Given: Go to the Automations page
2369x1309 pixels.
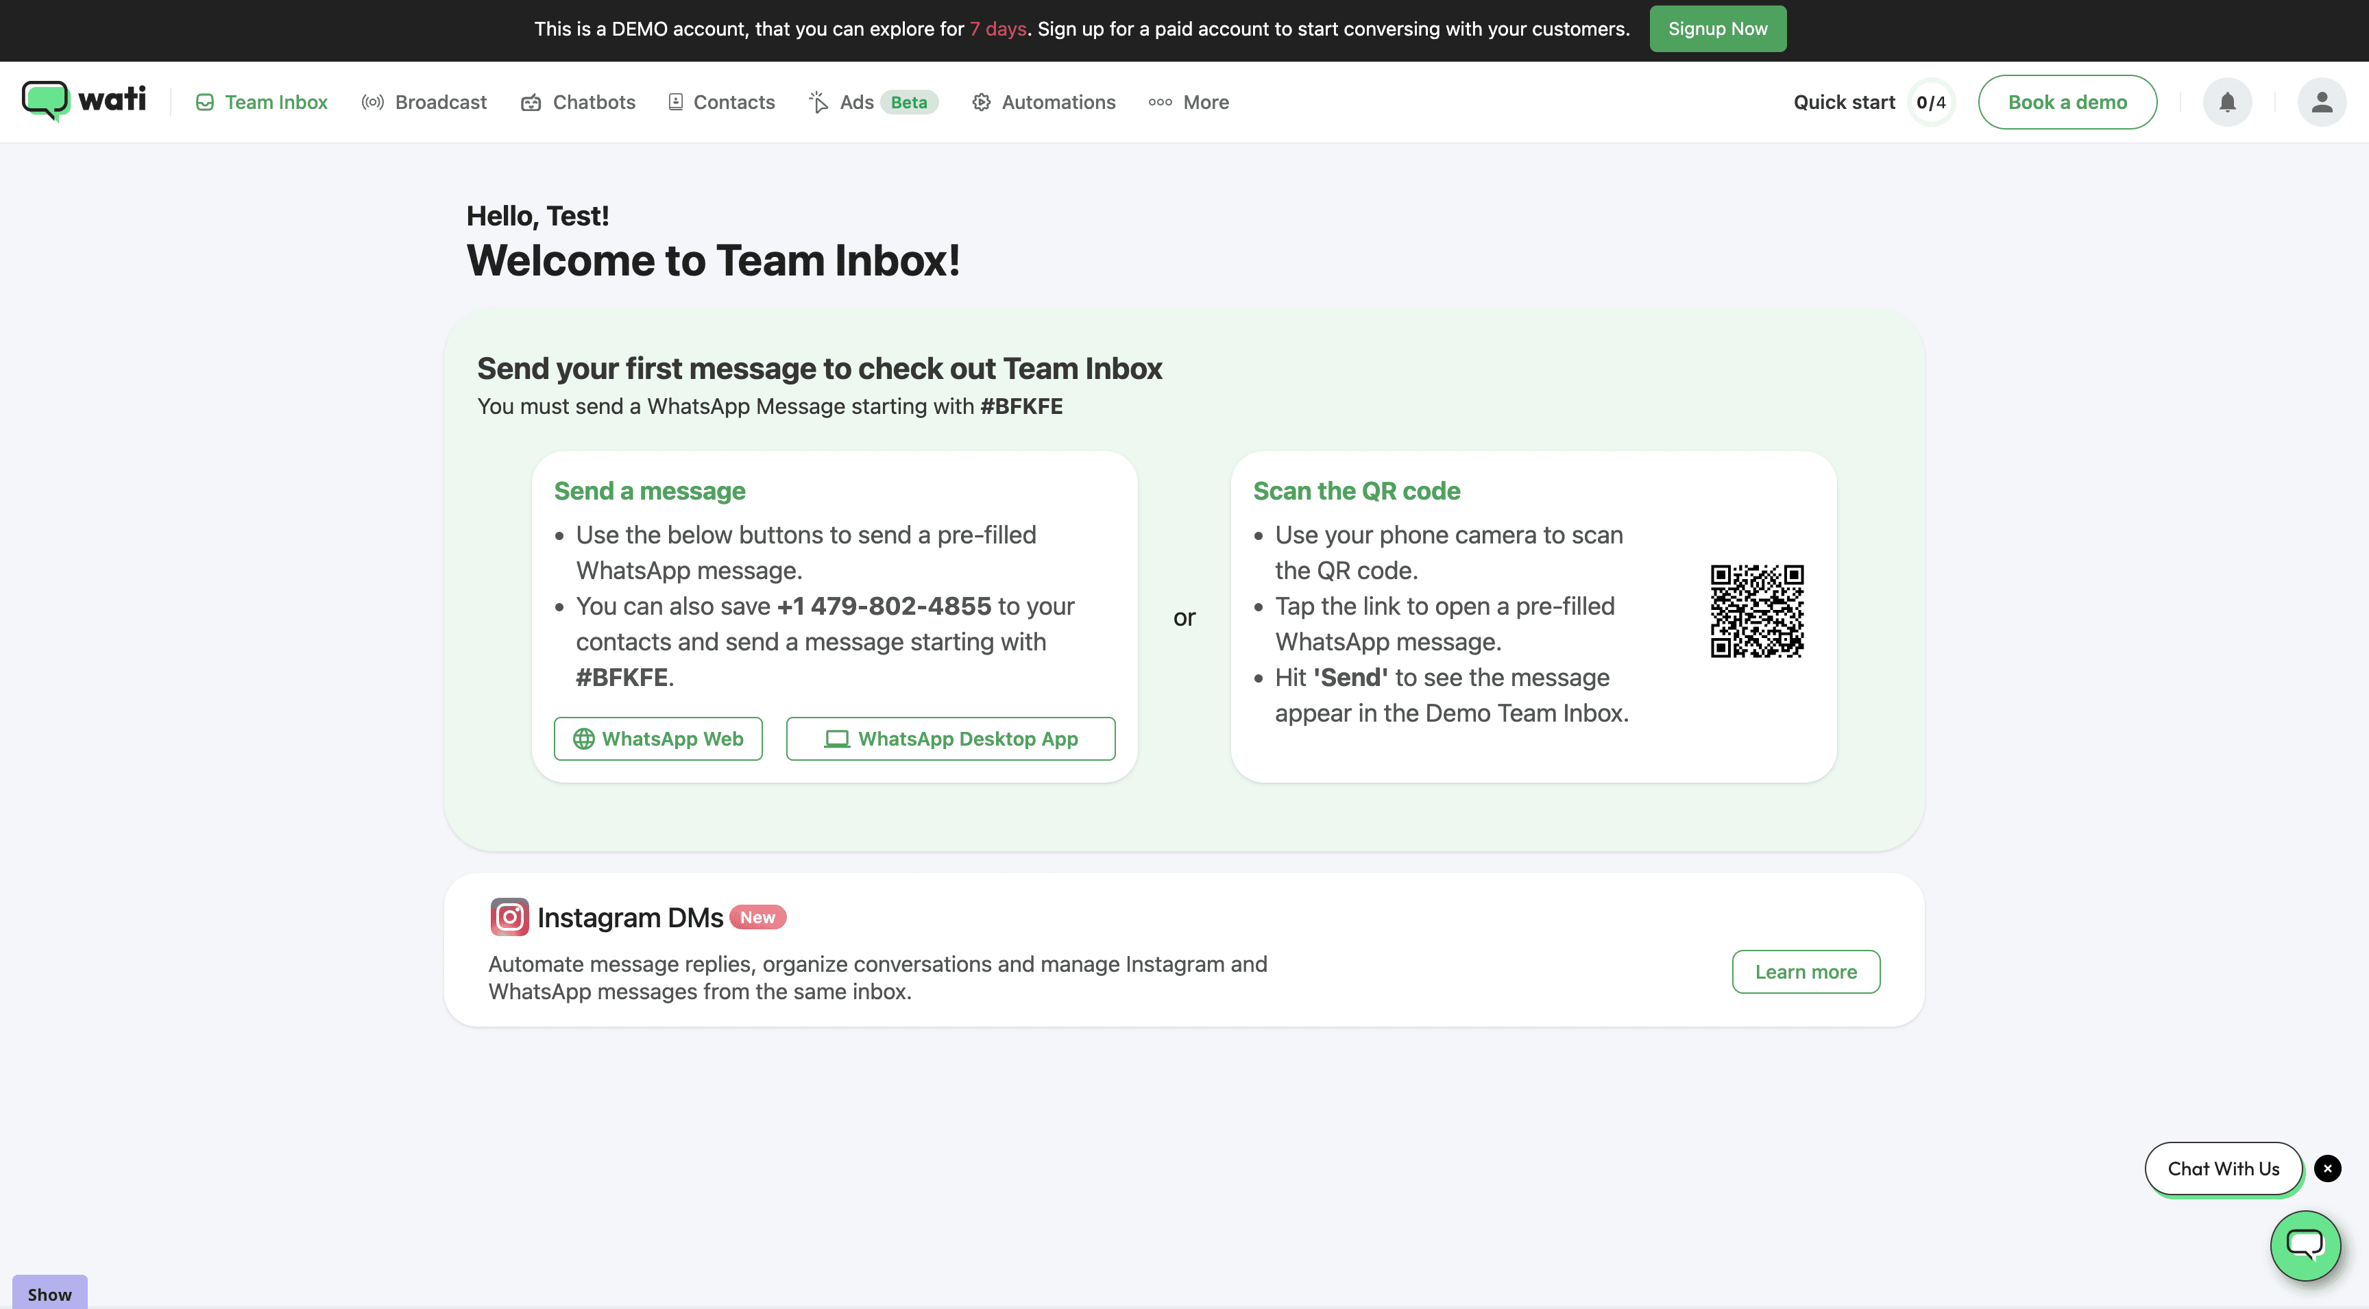Looking at the screenshot, I should tap(1044, 102).
